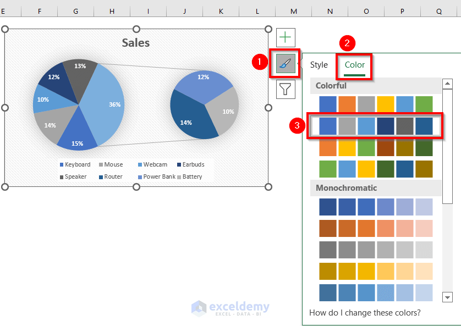Apply the first Colorful color palette

click(x=376, y=103)
